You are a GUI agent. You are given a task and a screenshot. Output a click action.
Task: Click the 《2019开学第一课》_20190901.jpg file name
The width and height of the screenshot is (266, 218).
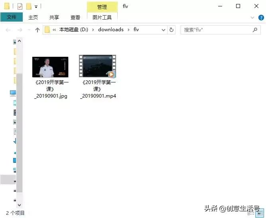coord(51,89)
